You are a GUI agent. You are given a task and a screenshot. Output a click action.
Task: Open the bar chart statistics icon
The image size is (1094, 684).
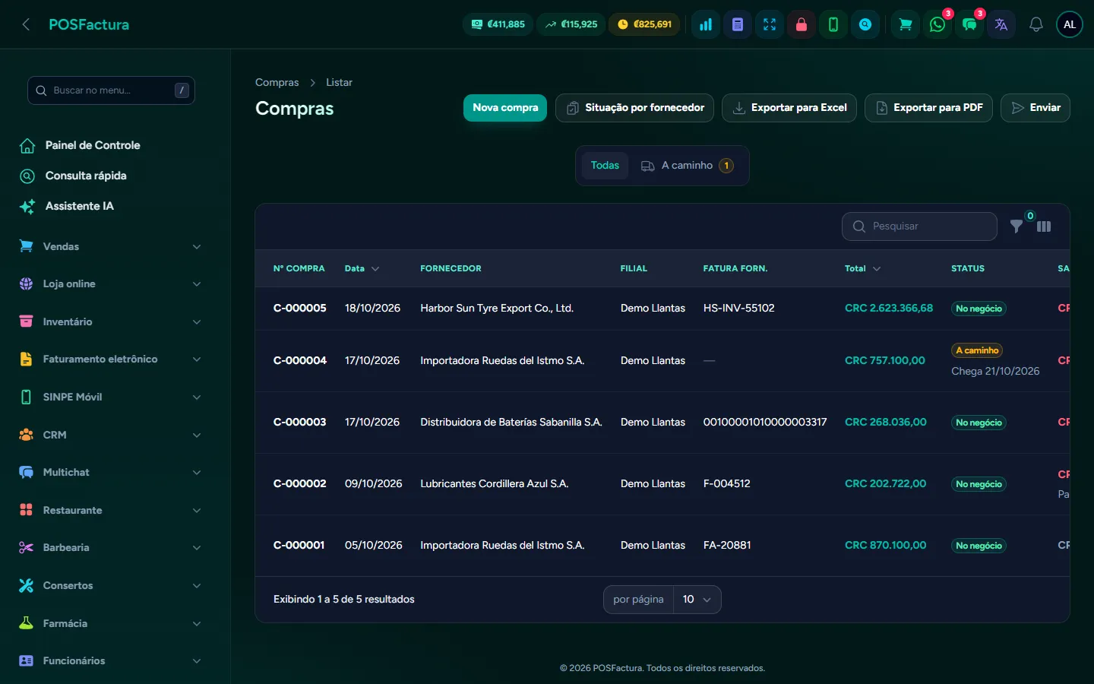(x=706, y=24)
